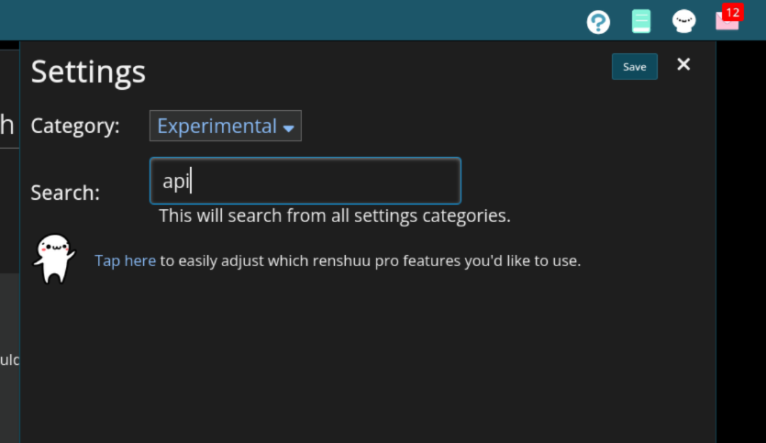
Task: Open the Experimental category dropdown
Action: pyautogui.click(x=225, y=126)
